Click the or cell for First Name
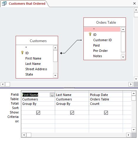Viewport: 138px width, 141px height. click(x=38, y=121)
